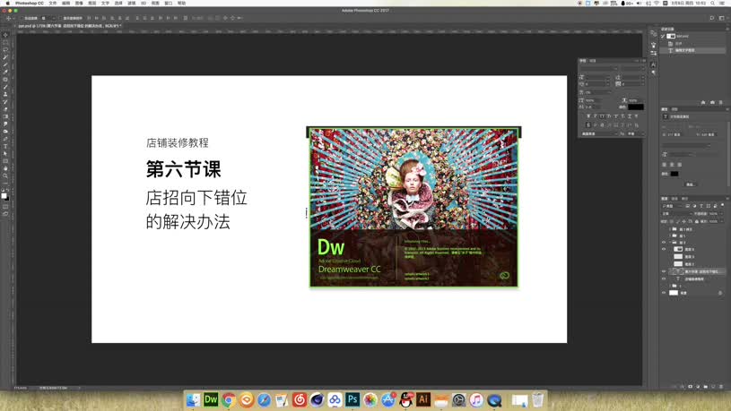
Task: Click the underline style button in Character panel
Action: pyautogui.click(x=630, y=116)
